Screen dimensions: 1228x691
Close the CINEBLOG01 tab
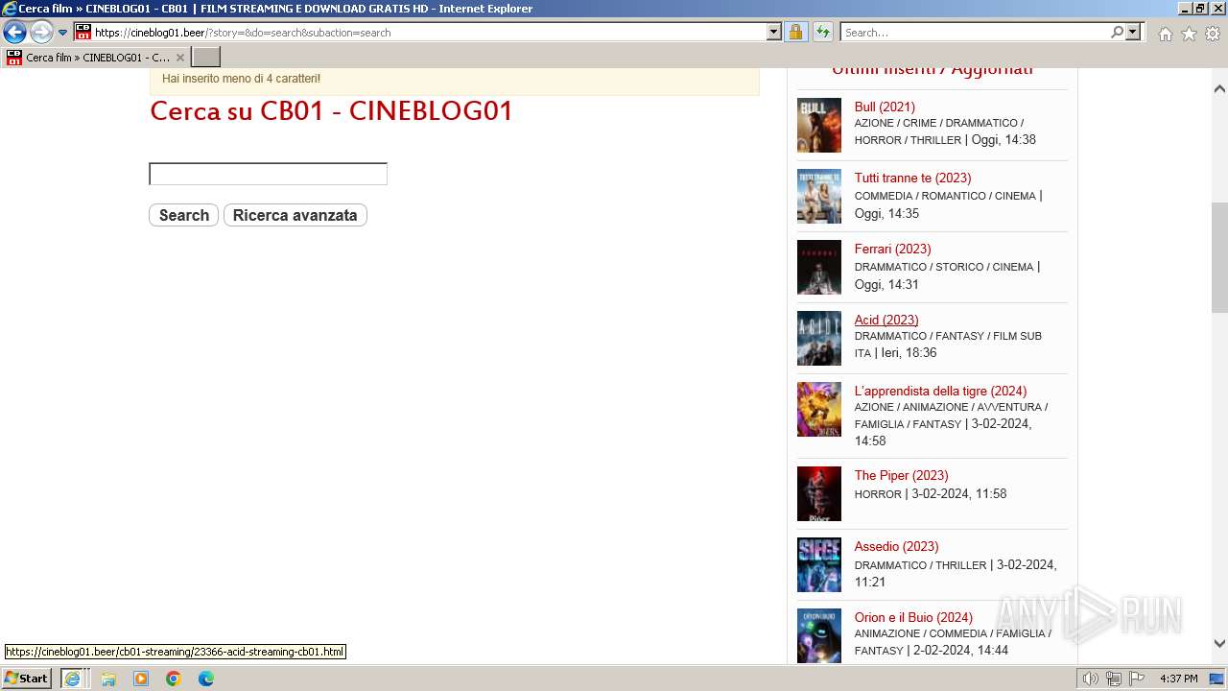179,58
